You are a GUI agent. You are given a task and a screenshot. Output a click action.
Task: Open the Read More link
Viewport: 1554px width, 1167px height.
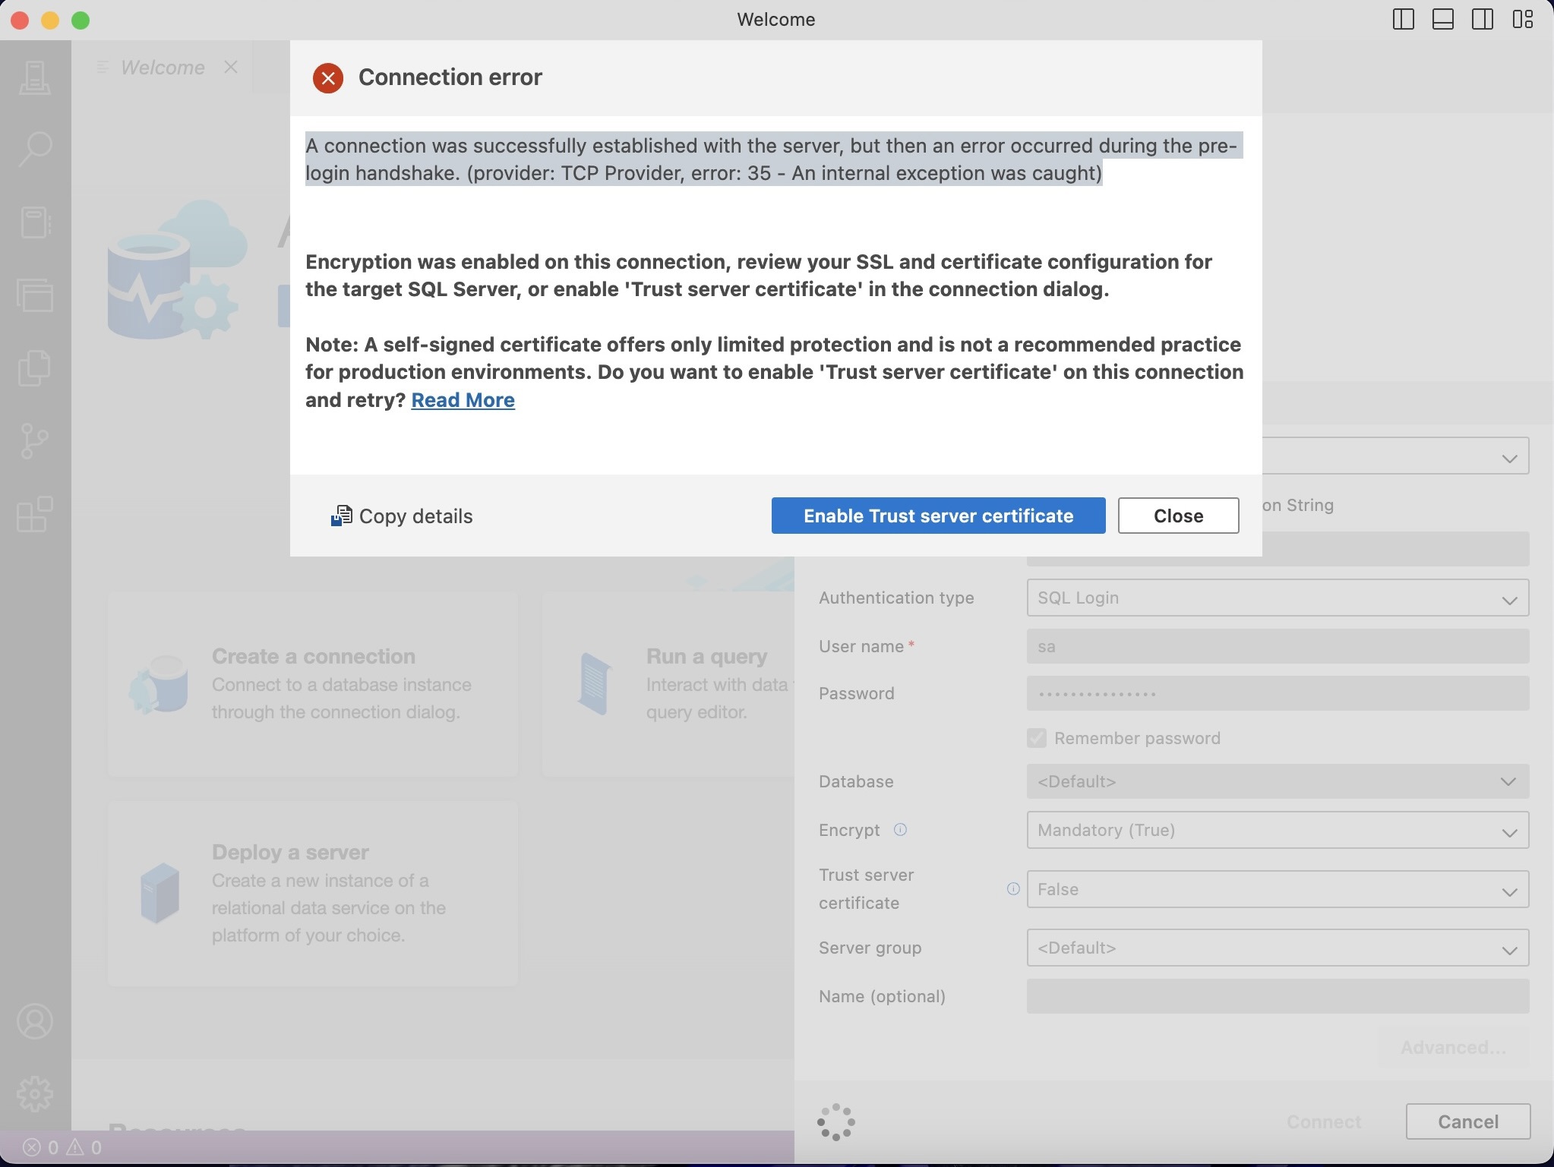463,399
